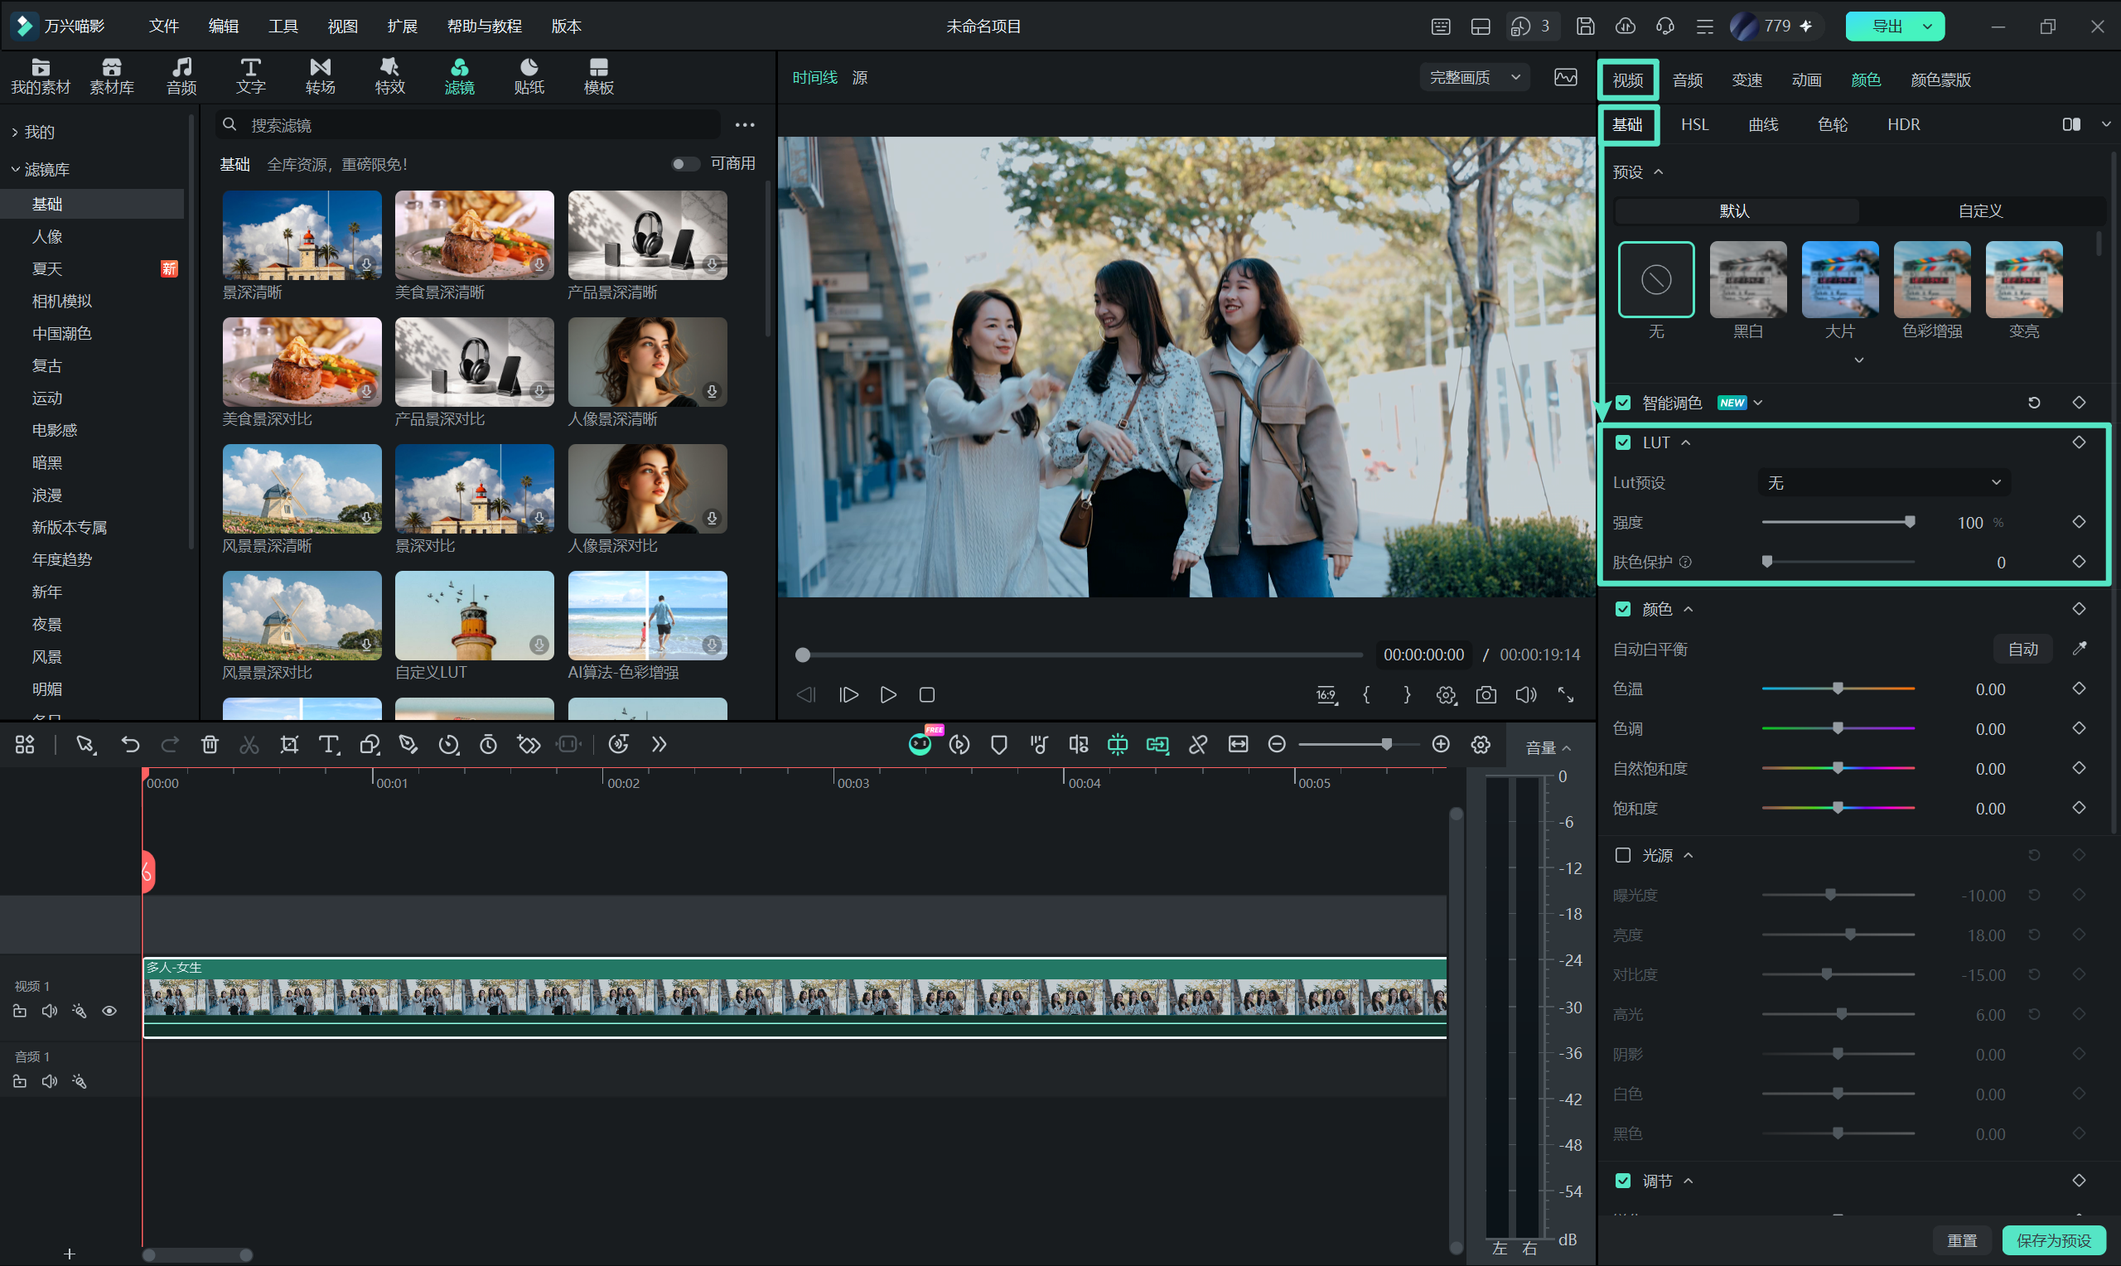Pick white balance with the eyedropper icon
Image resolution: width=2121 pixels, height=1266 pixels.
(x=2080, y=649)
